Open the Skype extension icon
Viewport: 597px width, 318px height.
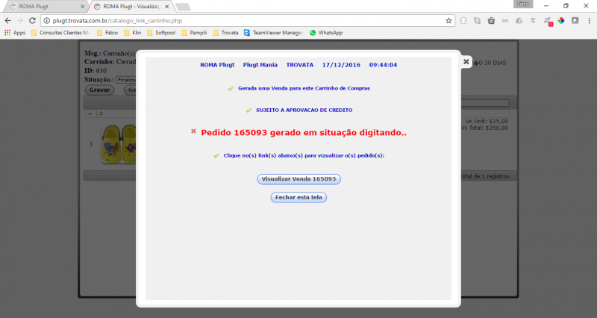click(x=477, y=21)
